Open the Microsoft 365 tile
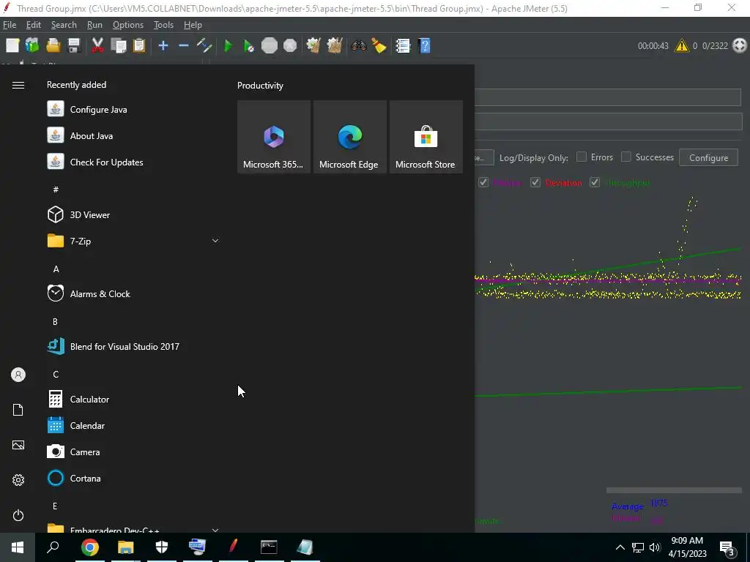The width and height of the screenshot is (750, 562). (x=274, y=137)
